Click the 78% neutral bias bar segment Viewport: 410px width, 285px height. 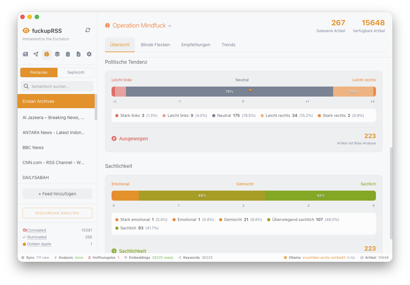(229, 92)
